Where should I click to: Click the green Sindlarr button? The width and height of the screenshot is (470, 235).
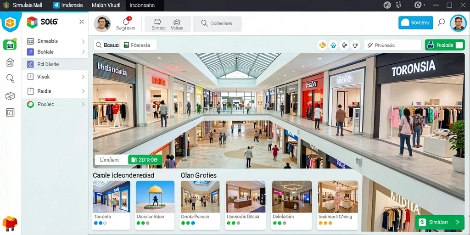click(x=440, y=222)
